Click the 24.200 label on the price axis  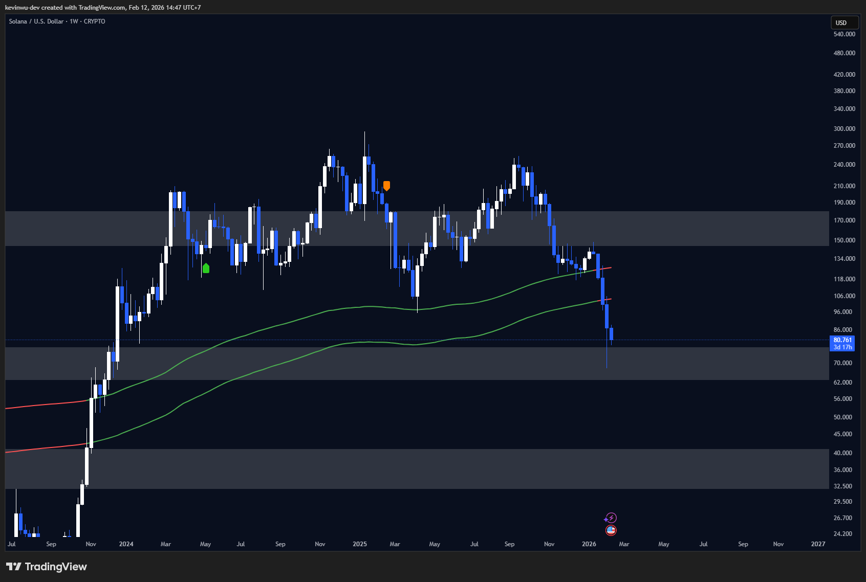pos(842,534)
